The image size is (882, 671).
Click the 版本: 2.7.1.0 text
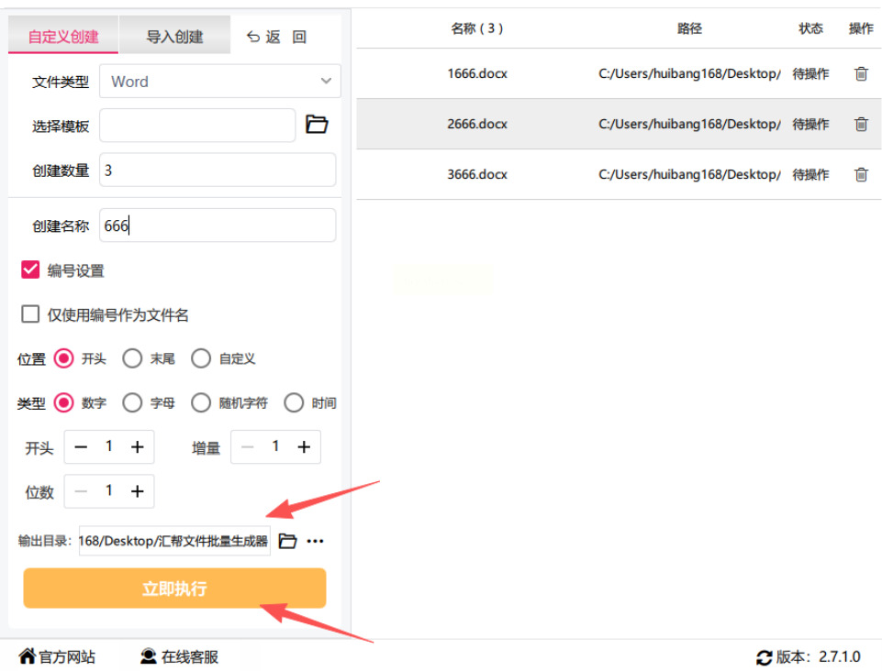click(x=819, y=656)
